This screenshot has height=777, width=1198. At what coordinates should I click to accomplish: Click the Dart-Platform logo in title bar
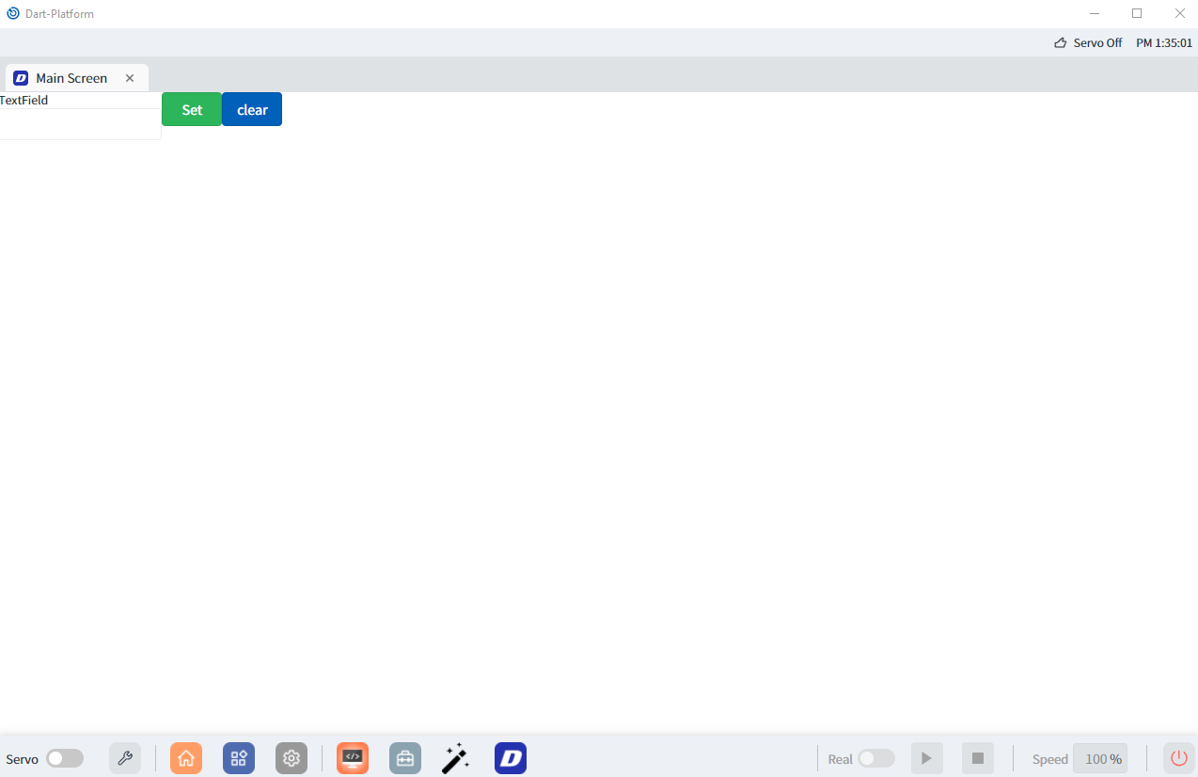click(13, 13)
